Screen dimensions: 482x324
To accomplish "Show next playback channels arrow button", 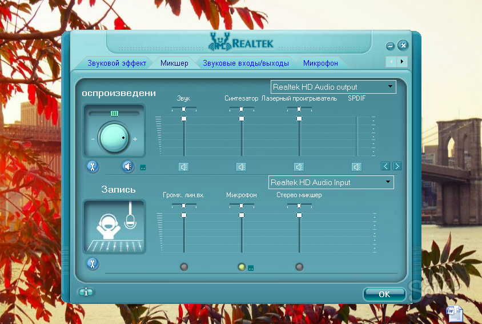I will tap(397, 166).
